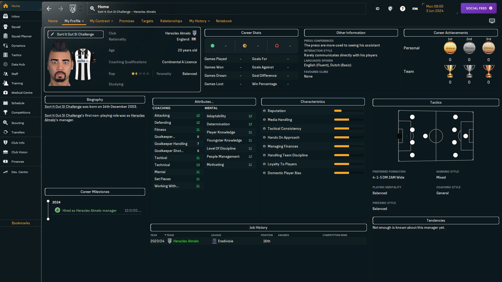Open the Competitions trophy icon

pos(5,112)
